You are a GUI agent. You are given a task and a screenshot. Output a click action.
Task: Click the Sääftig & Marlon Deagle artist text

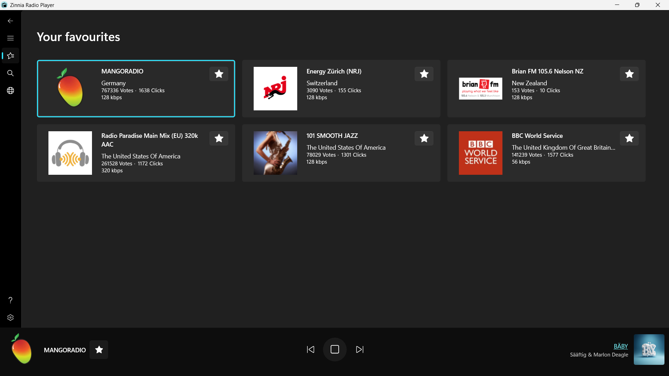click(599, 355)
